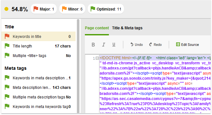Click the green flag beside Multiple <title> tags
Viewport: 212px width, 115px height.
pyautogui.click(x=7, y=55)
